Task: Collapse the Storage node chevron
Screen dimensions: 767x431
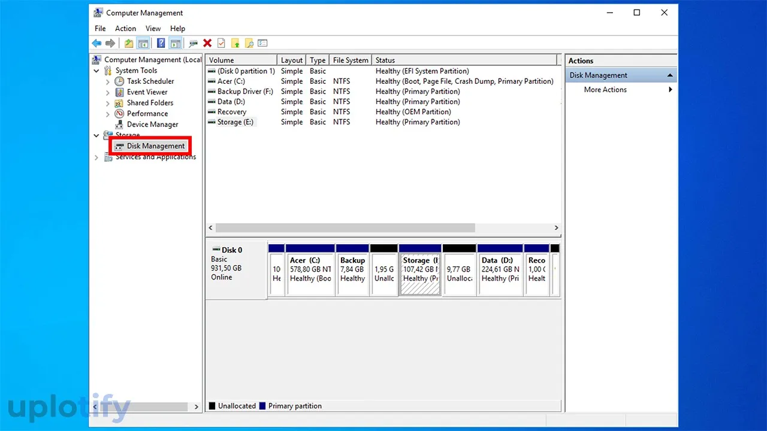Action: pos(97,135)
